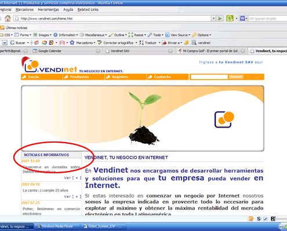Click the WR Spanish-English search box
Image resolution: width=287 pixels, height=231 pixels.
point(267,18)
